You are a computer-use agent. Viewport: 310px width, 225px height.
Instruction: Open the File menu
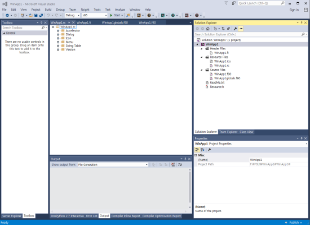[5, 10]
